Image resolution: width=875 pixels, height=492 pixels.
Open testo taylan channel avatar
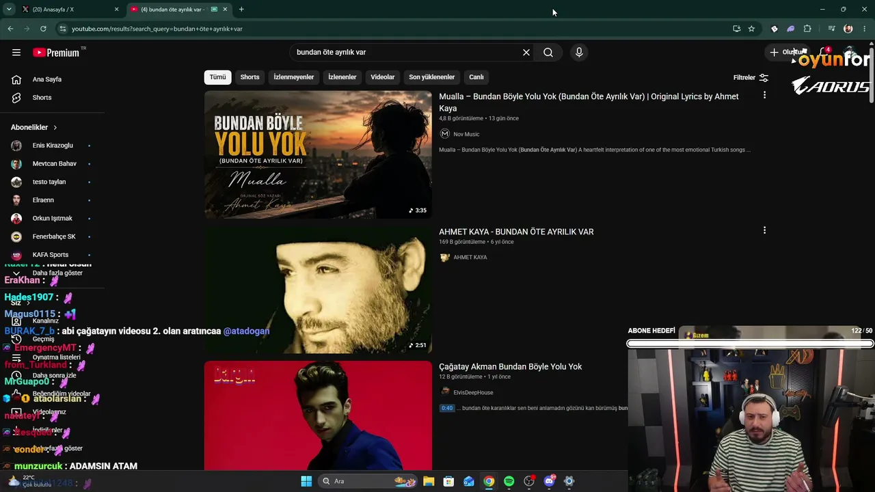pyautogui.click(x=16, y=182)
